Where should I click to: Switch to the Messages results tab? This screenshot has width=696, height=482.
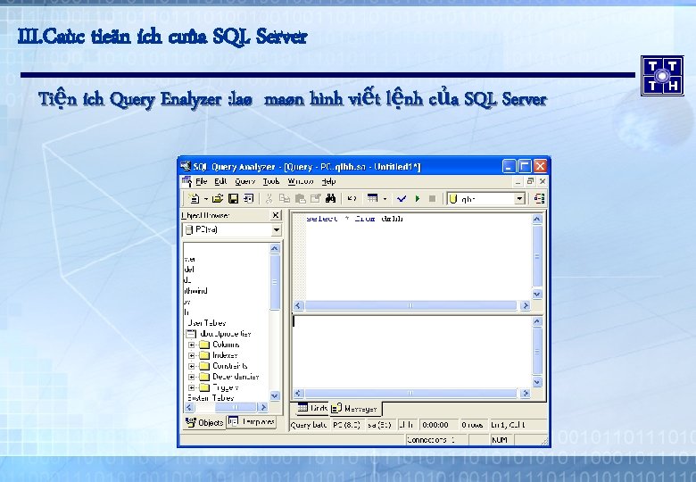[x=355, y=409]
